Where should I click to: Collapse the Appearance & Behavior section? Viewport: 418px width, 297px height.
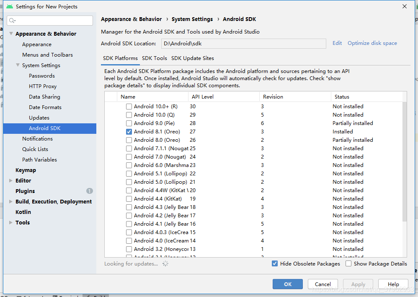click(x=11, y=34)
